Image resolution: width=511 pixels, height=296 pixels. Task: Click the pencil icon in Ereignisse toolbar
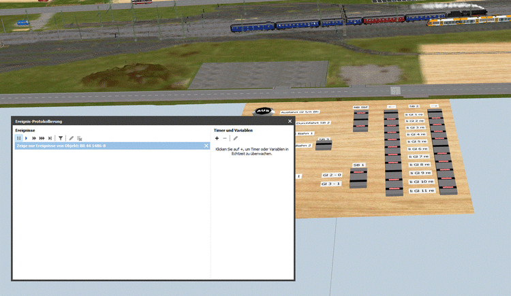coord(71,138)
